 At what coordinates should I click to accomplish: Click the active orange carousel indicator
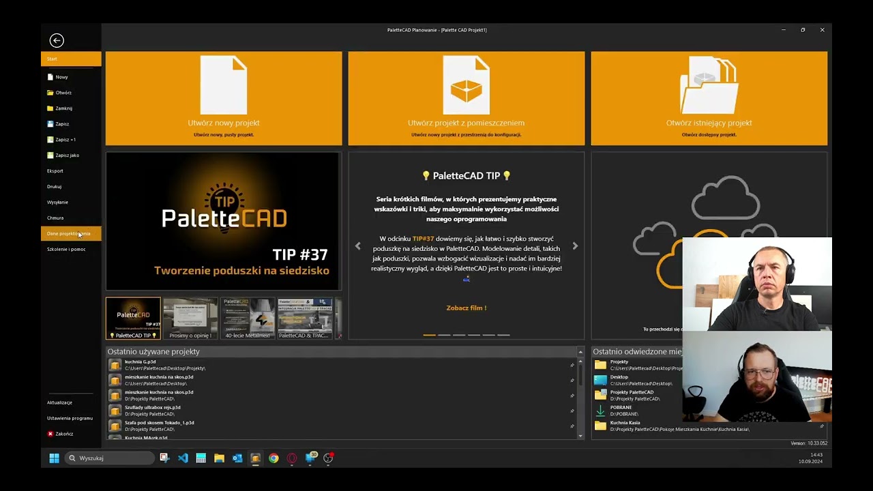[x=430, y=335]
